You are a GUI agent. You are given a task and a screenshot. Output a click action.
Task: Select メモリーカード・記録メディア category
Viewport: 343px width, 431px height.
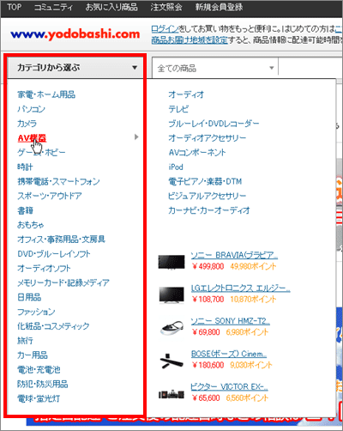coord(63,282)
